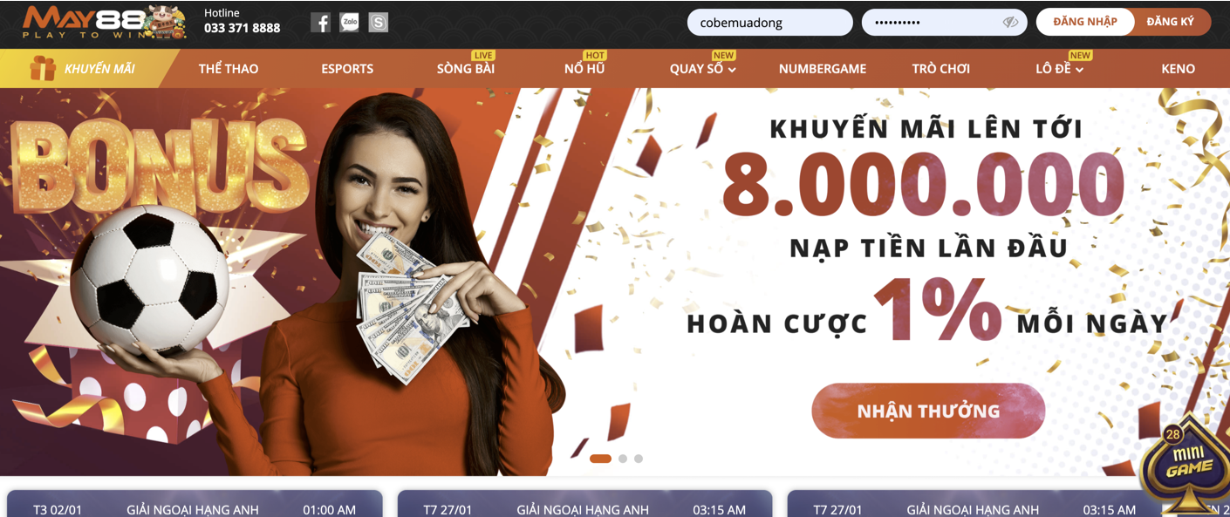Select the second carousel slide dot
The height and width of the screenshot is (517, 1230).
623,459
